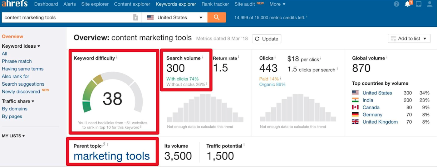The image size is (437, 167).
Task: Open Site explorer tab
Action: 95,4
